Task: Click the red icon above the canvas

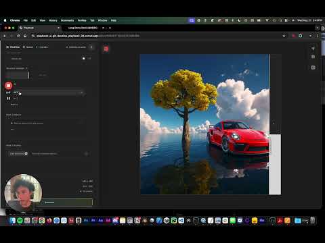Action: pos(106,49)
